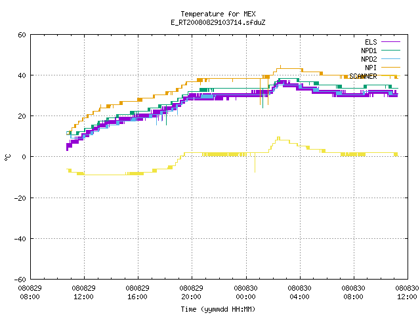Click the x-axis title 'Time (yymmdd HH:MM)'
This screenshot has height=315, width=420.
[x=218, y=309]
